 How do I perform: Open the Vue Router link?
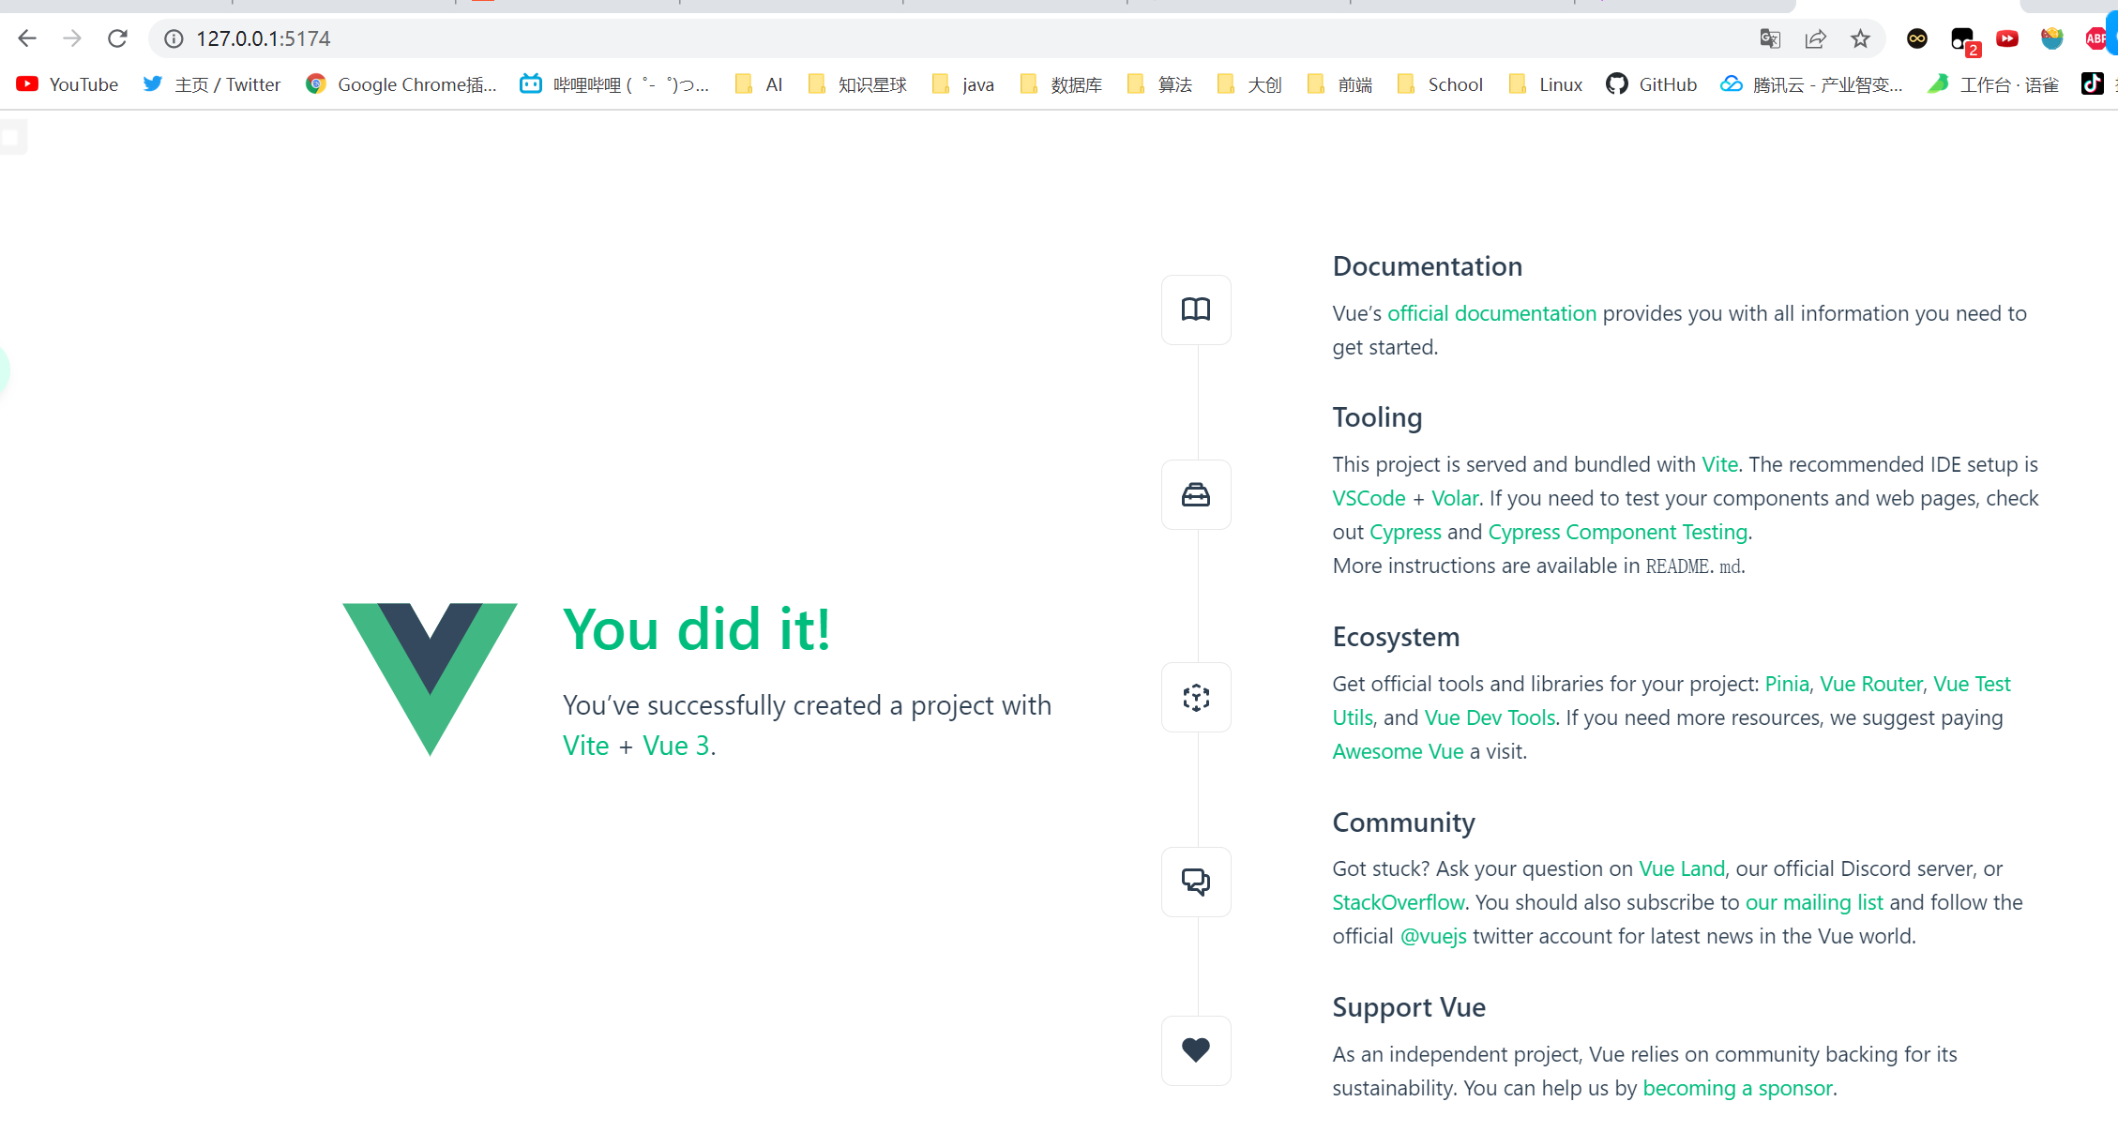(1871, 684)
